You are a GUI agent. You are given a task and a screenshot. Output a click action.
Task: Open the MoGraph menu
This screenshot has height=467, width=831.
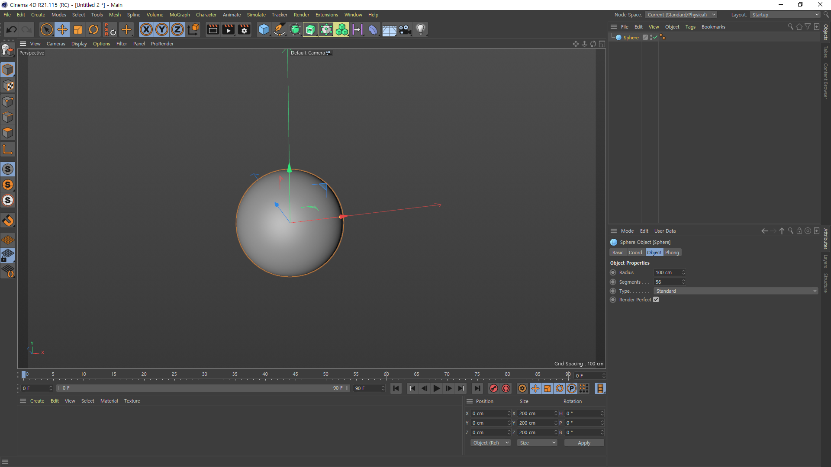click(180, 15)
